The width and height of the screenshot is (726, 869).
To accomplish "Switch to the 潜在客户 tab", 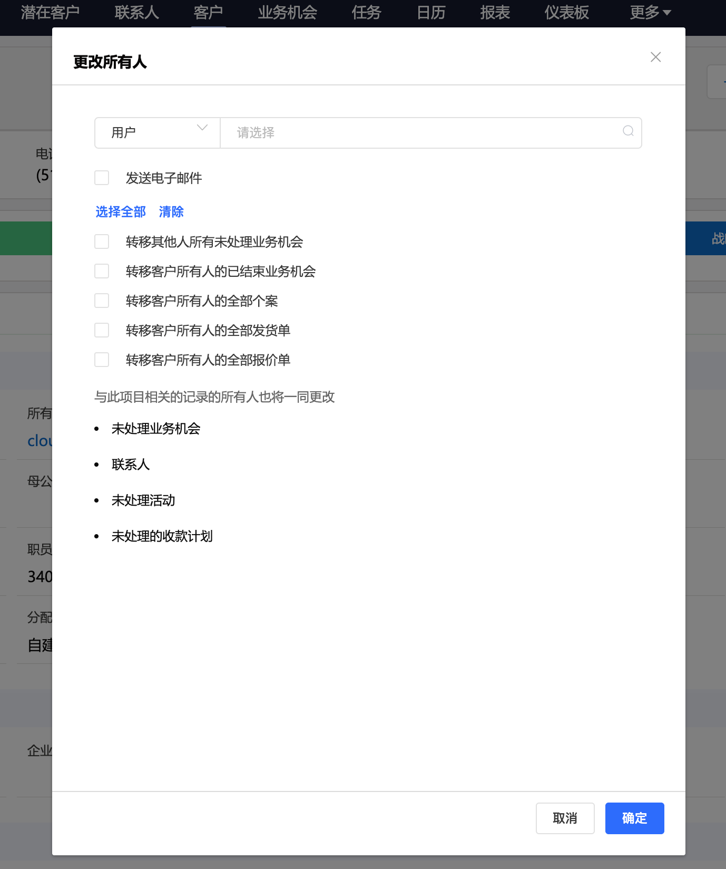I will (50, 13).
